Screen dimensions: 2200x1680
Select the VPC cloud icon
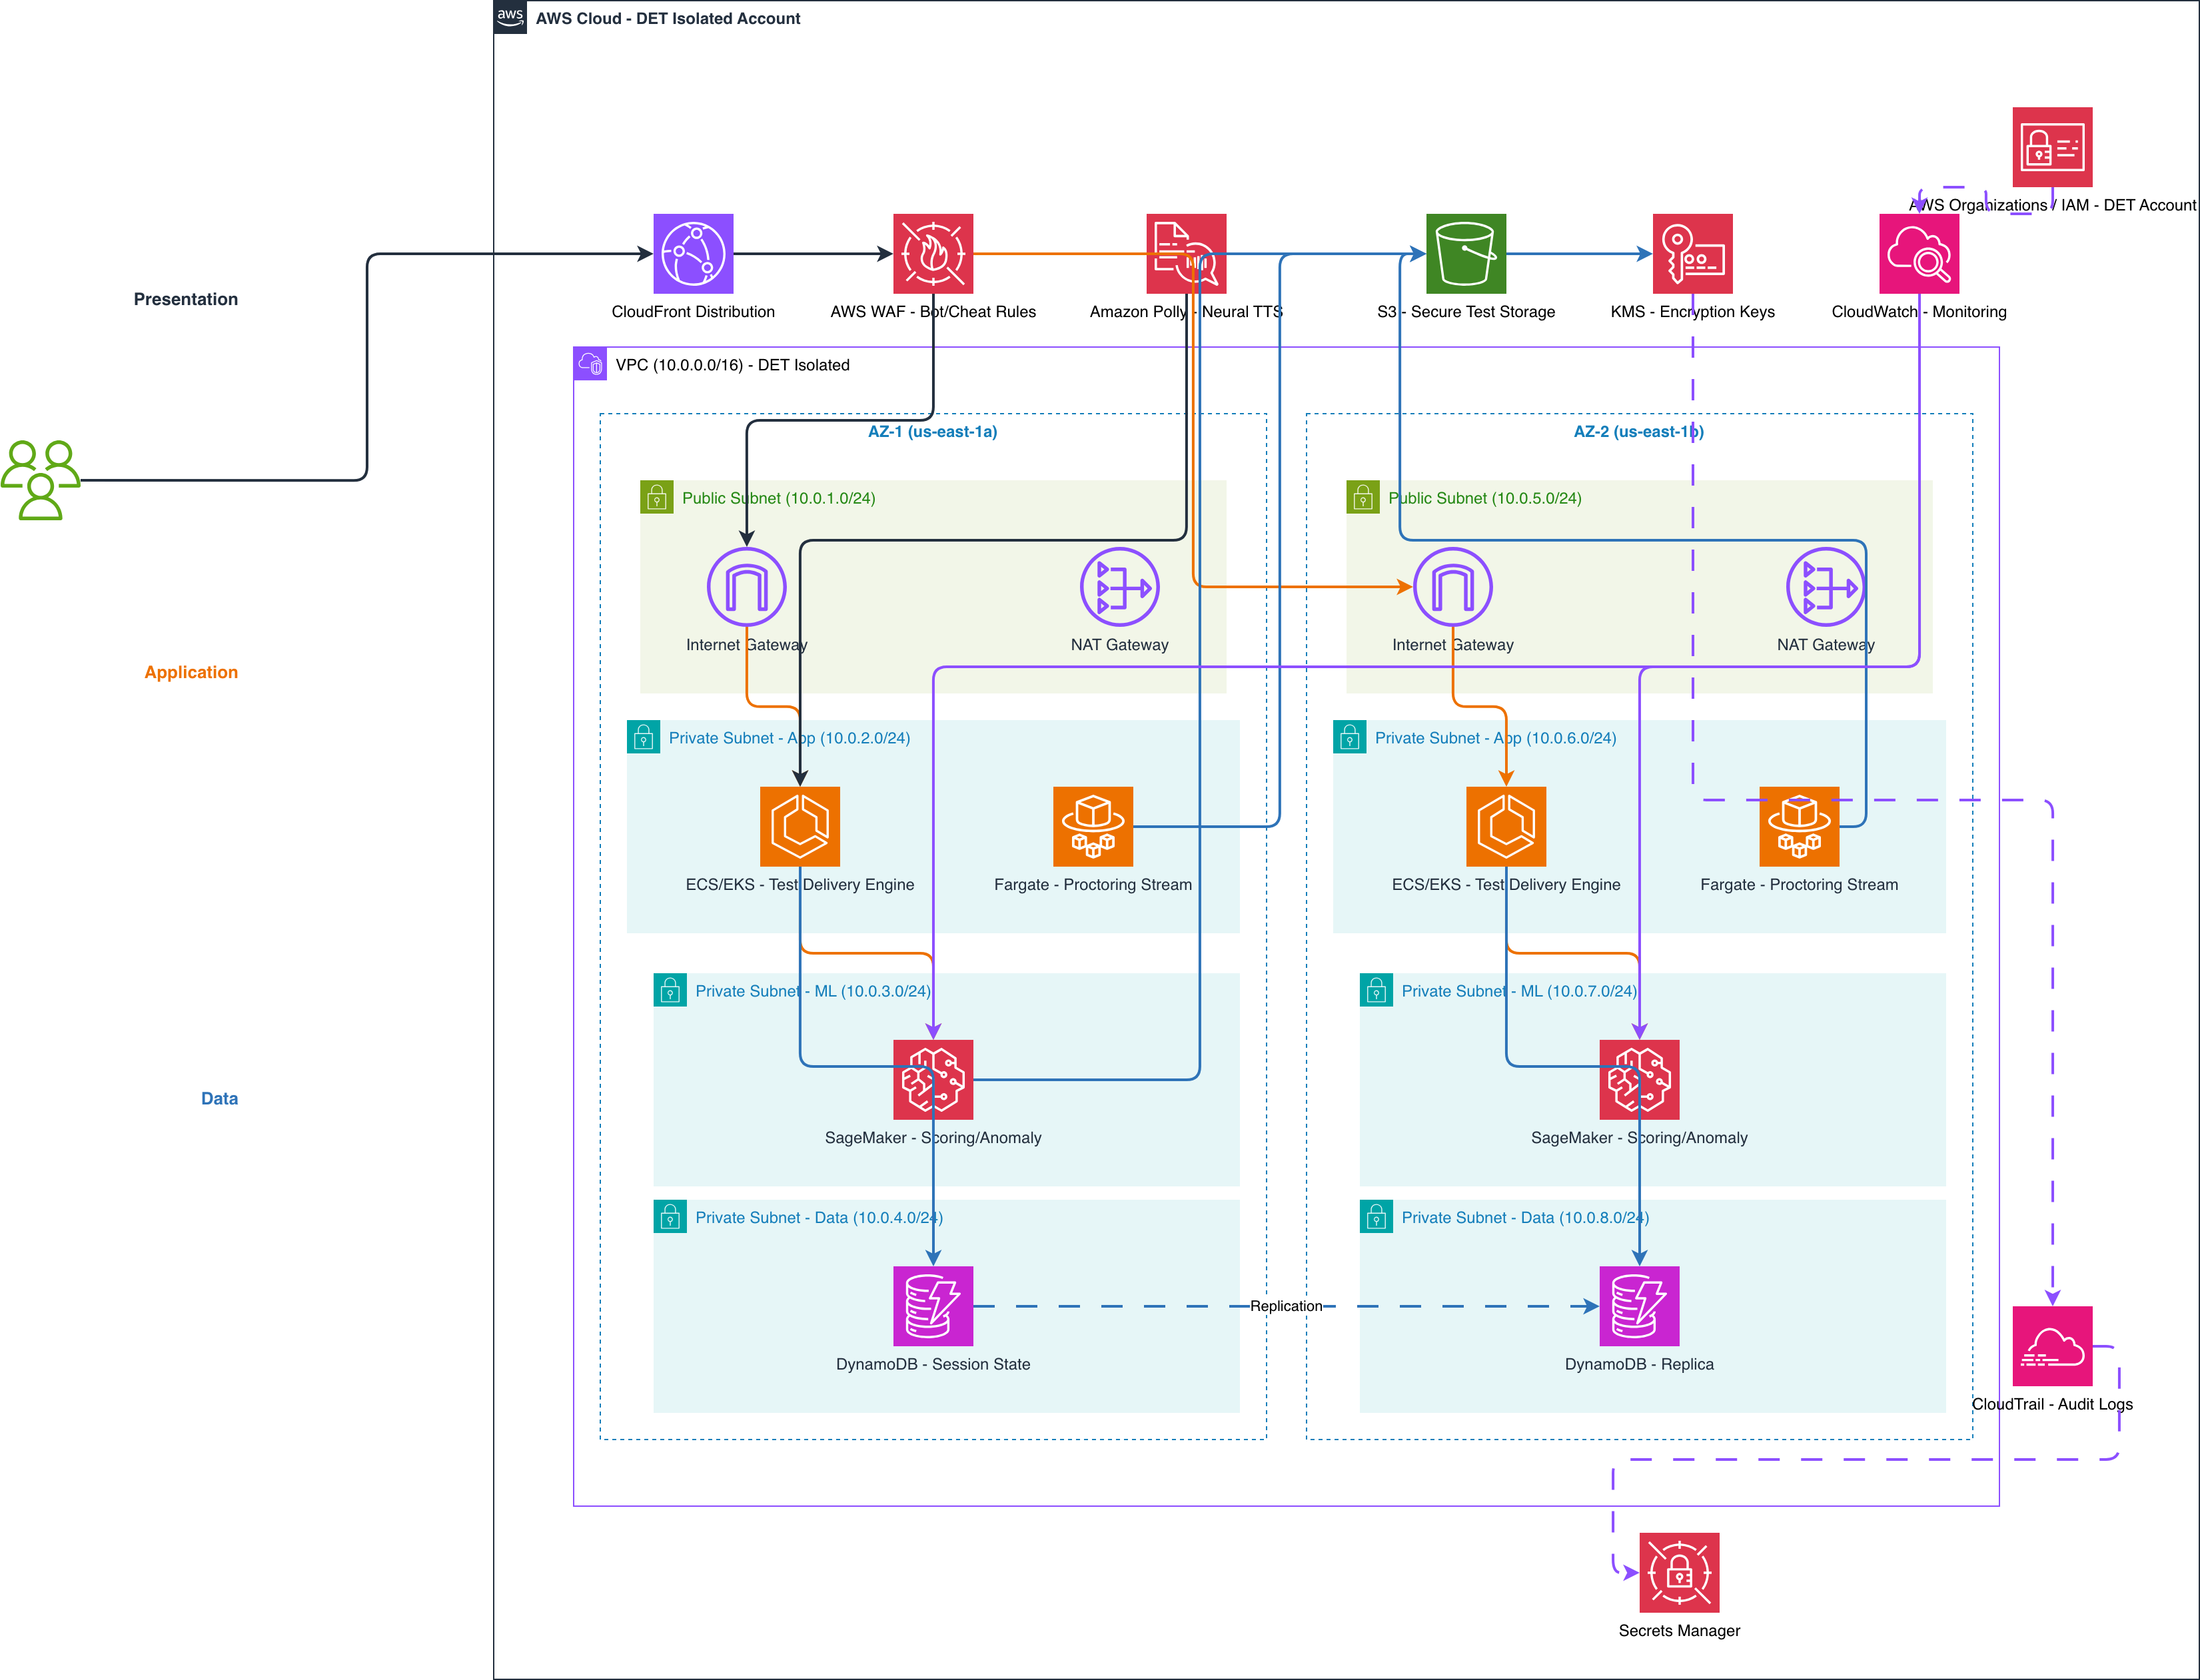590,364
